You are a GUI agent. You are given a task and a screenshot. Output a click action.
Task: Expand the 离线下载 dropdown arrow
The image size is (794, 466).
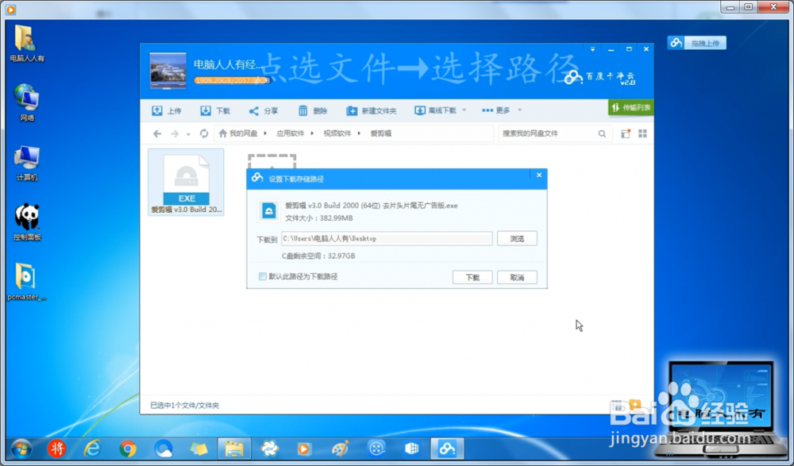464,110
